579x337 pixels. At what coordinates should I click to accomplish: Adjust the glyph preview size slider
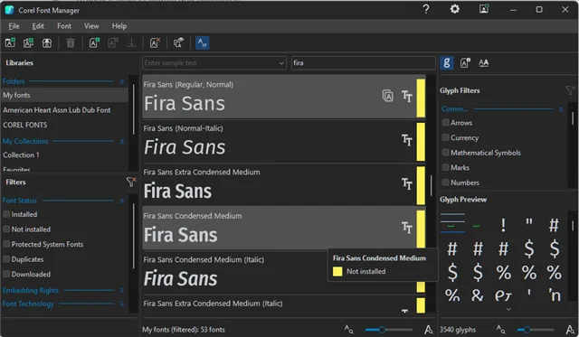(x=536, y=329)
